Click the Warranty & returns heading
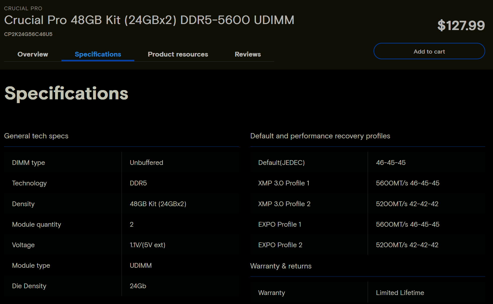The width and height of the screenshot is (493, 304). click(x=281, y=266)
